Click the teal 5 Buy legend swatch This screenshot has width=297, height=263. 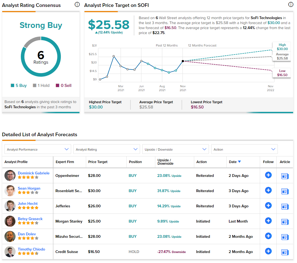[13, 86]
